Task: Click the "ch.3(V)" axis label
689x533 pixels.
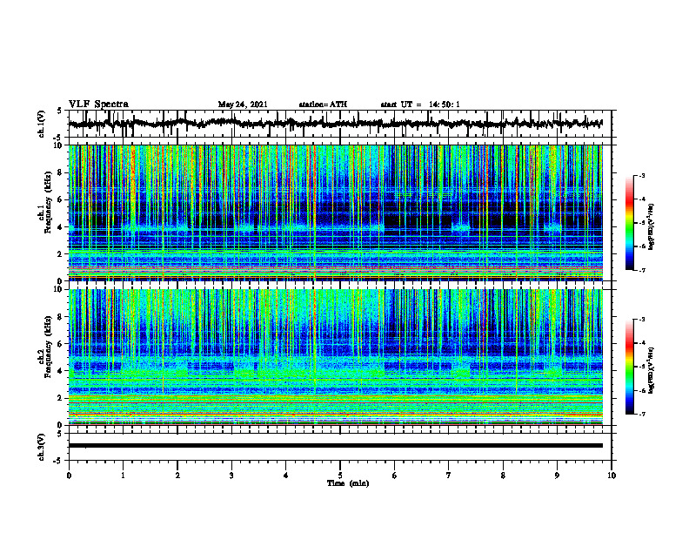Action: click(x=42, y=447)
